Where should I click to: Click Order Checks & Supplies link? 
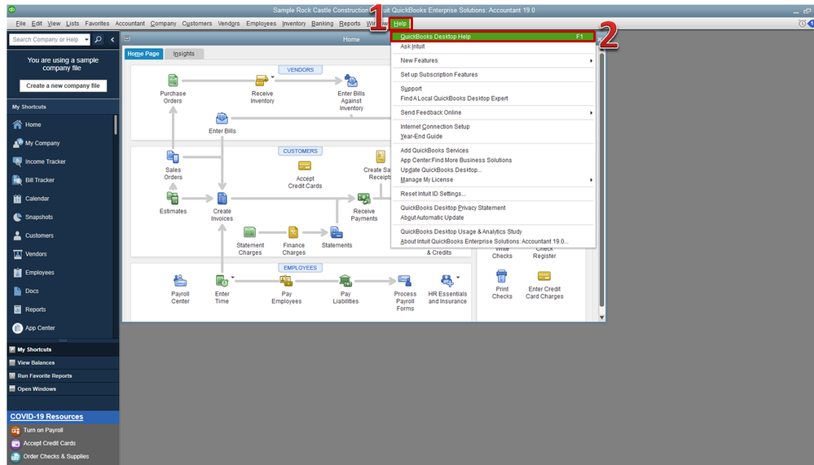tap(55, 457)
